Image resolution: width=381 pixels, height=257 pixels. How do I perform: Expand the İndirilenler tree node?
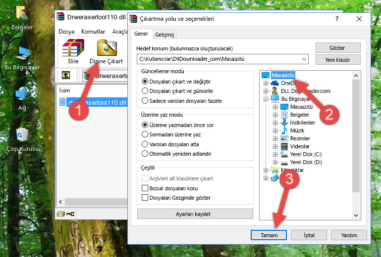275,123
